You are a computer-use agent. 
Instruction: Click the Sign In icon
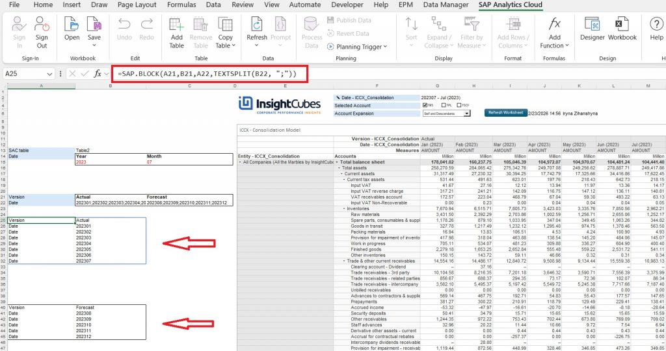(19, 24)
